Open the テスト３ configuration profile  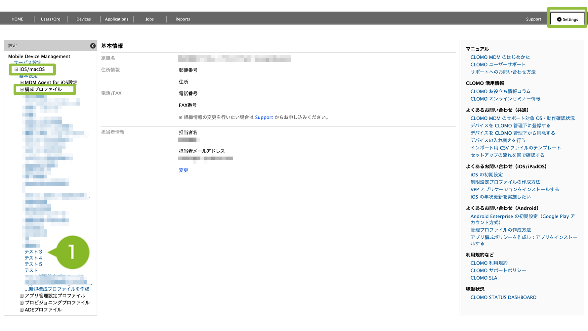click(33, 252)
